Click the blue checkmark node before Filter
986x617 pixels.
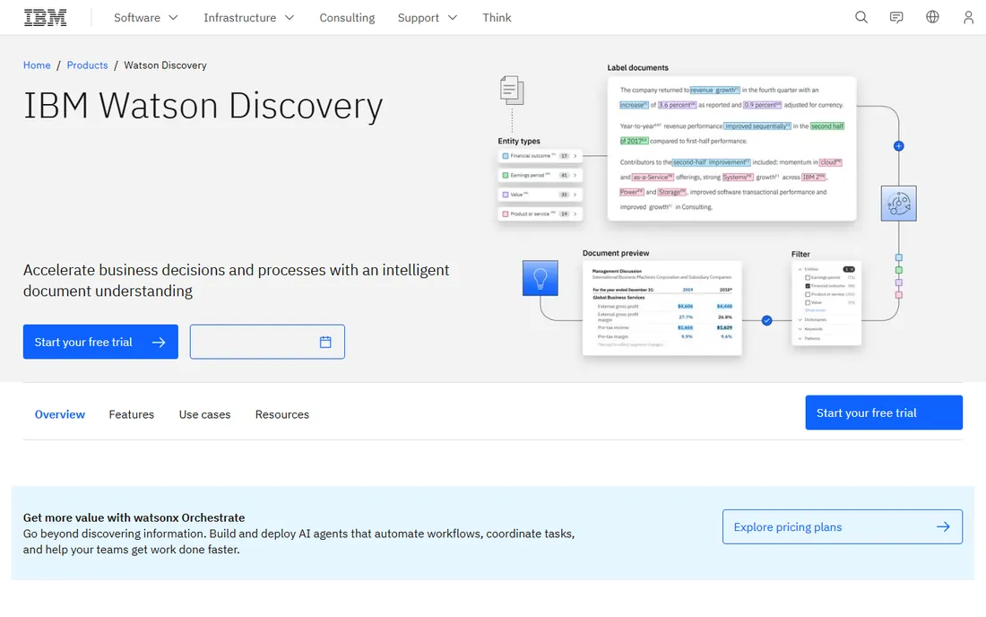tap(766, 320)
